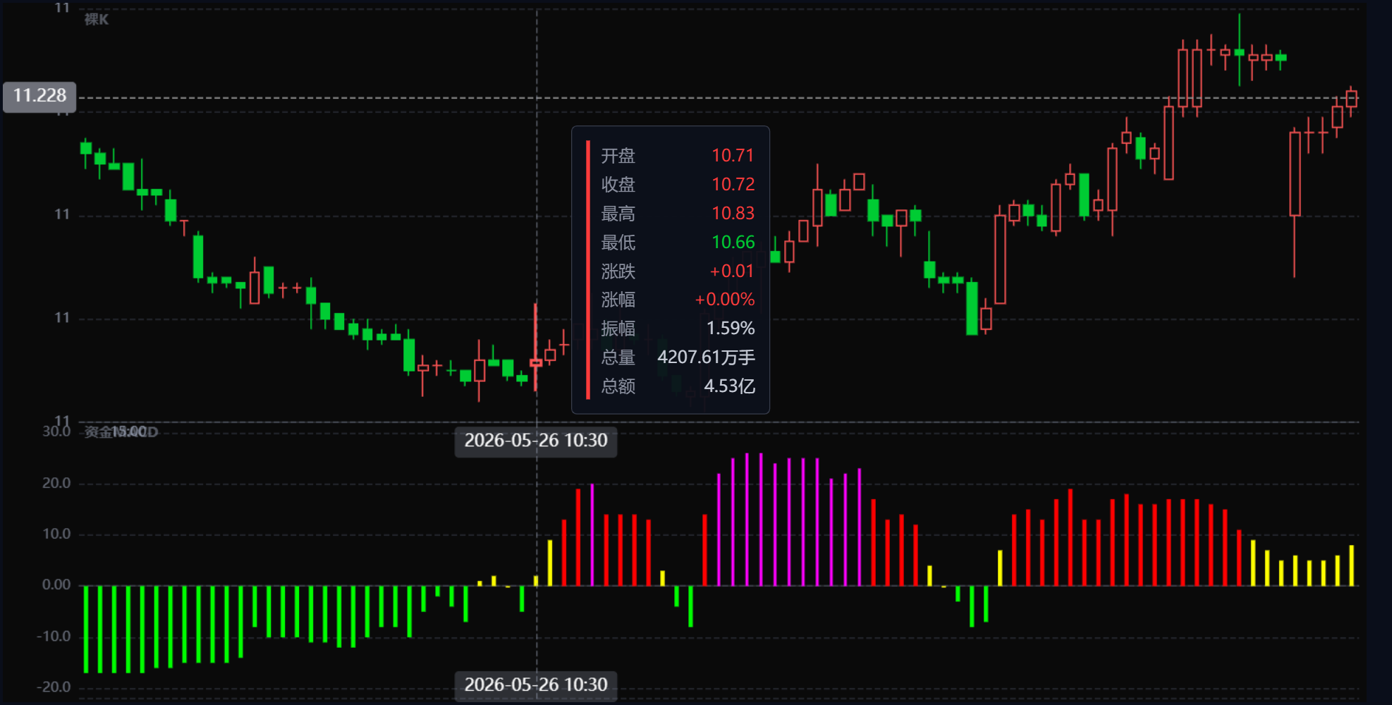The height and width of the screenshot is (705, 1392).
Task: Click the -20.0 MACD axis label
Action: pos(54,687)
